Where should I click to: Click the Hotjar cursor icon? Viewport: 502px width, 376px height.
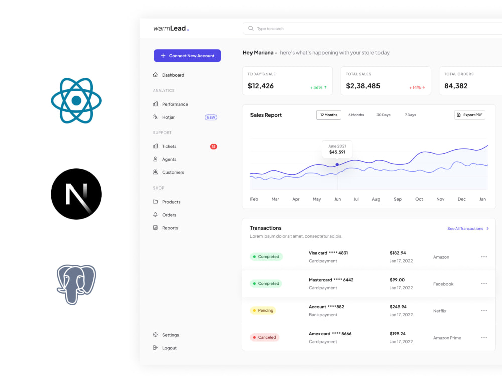tap(155, 117)
